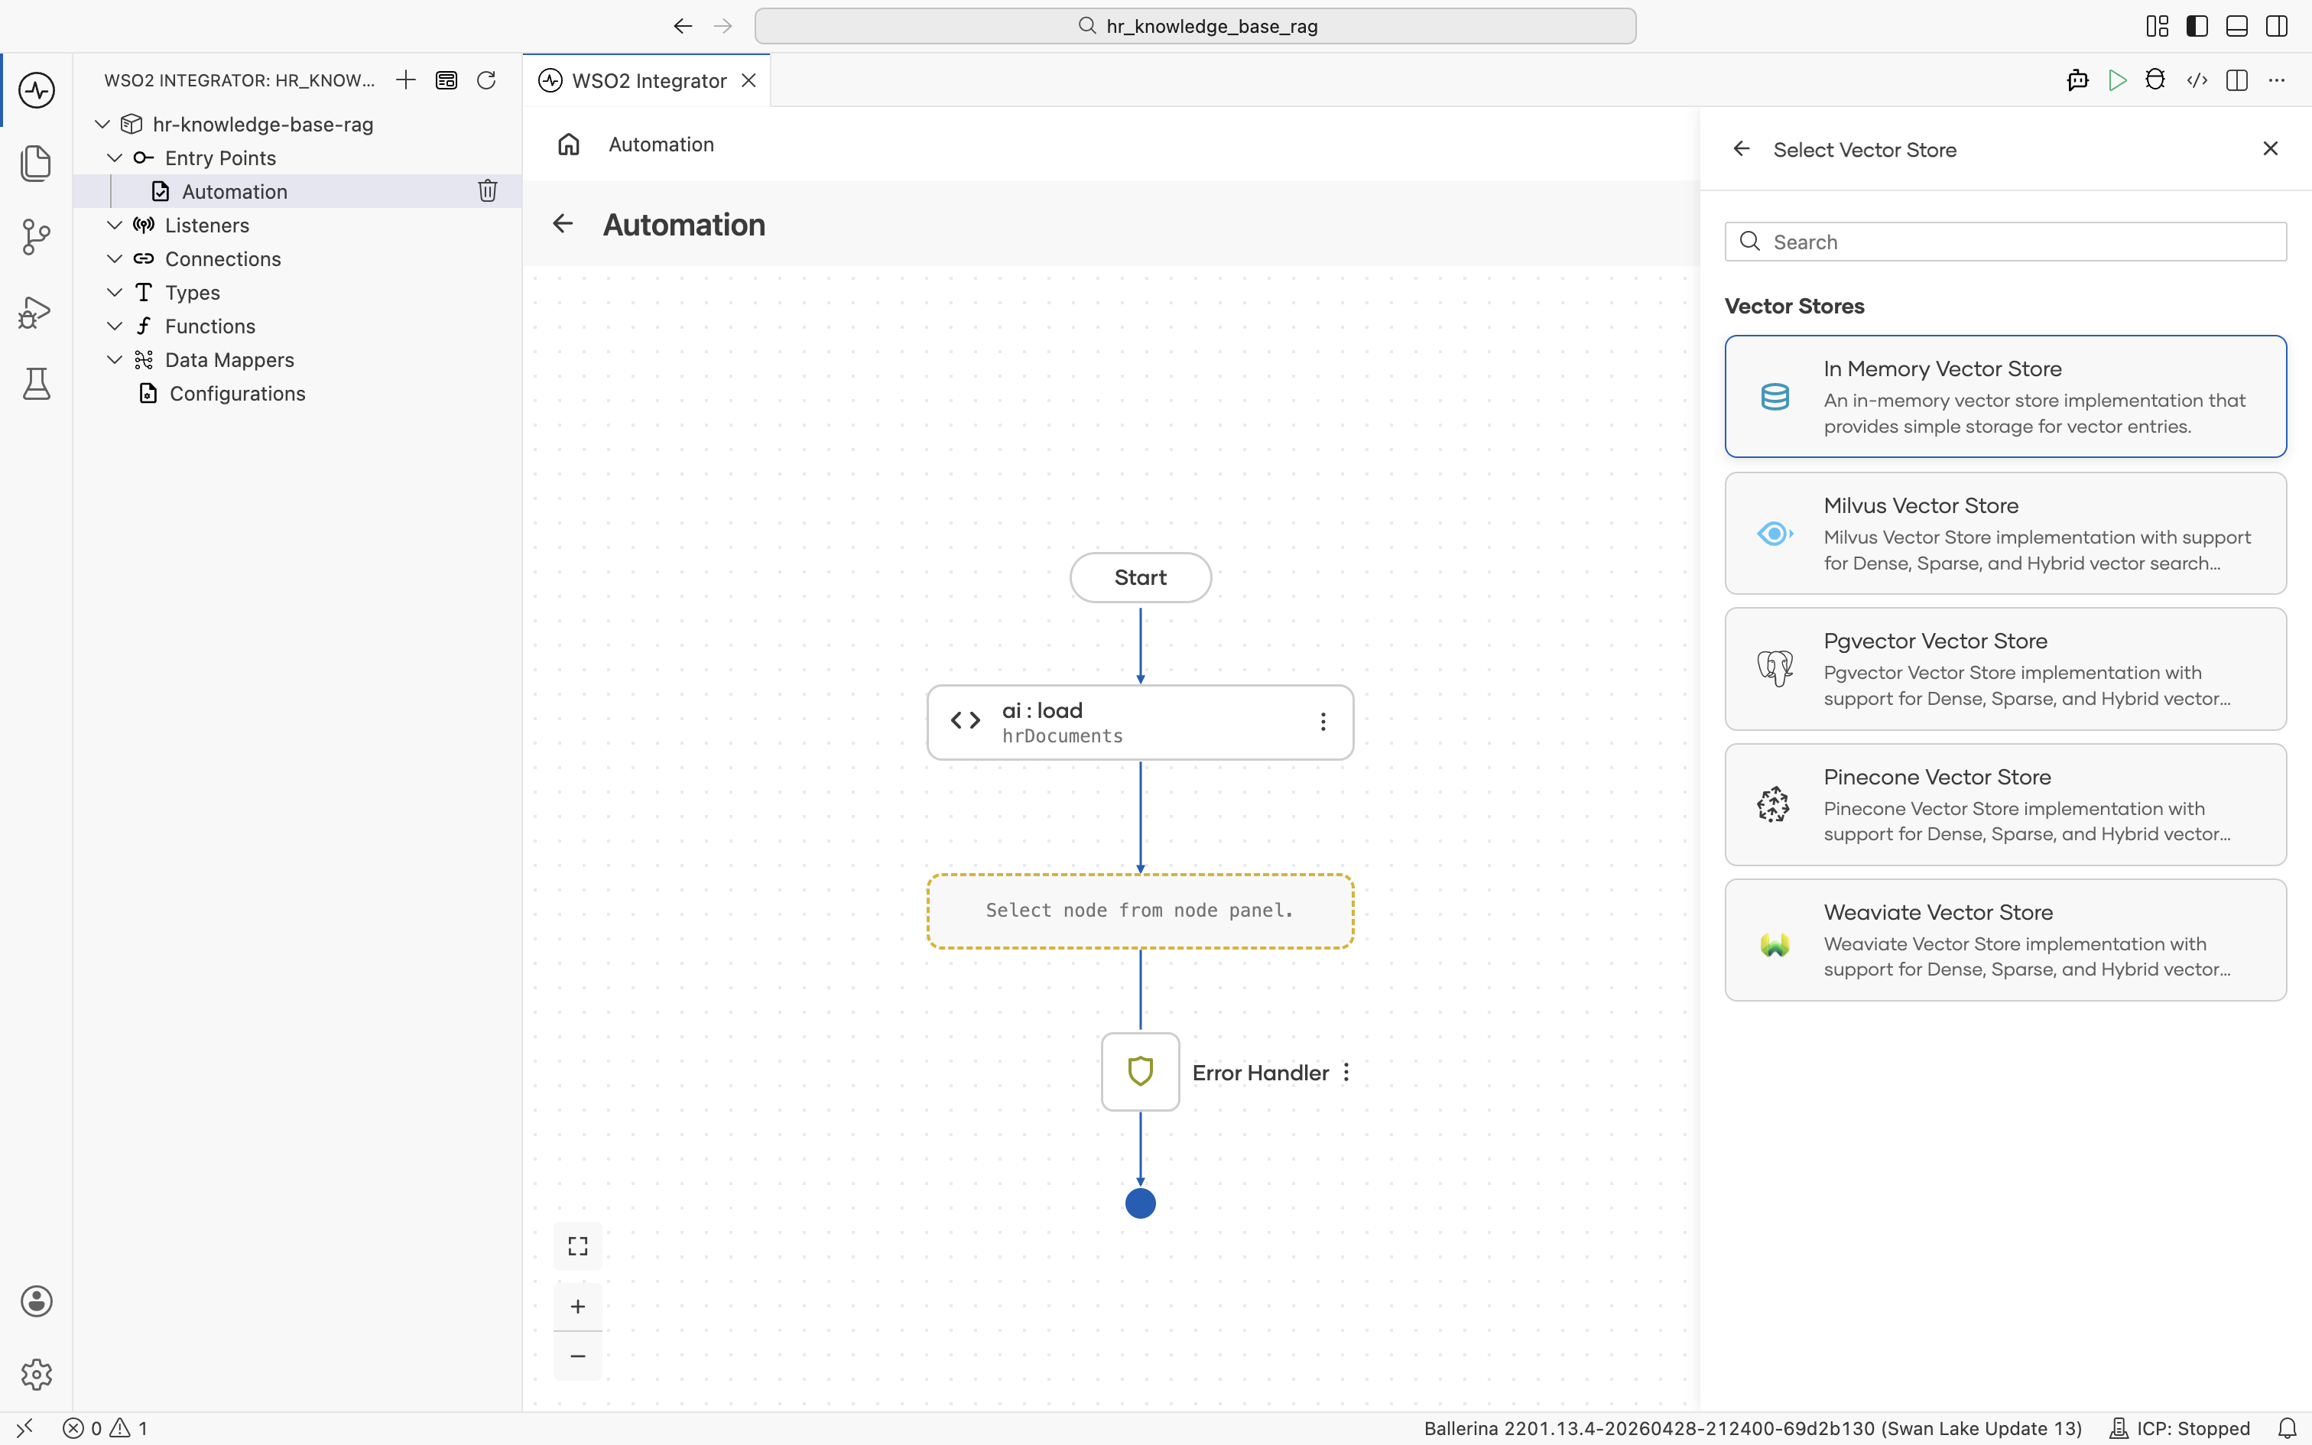Expand the Listeners section
This screenshot has height=1445, width=2312.
115,226
